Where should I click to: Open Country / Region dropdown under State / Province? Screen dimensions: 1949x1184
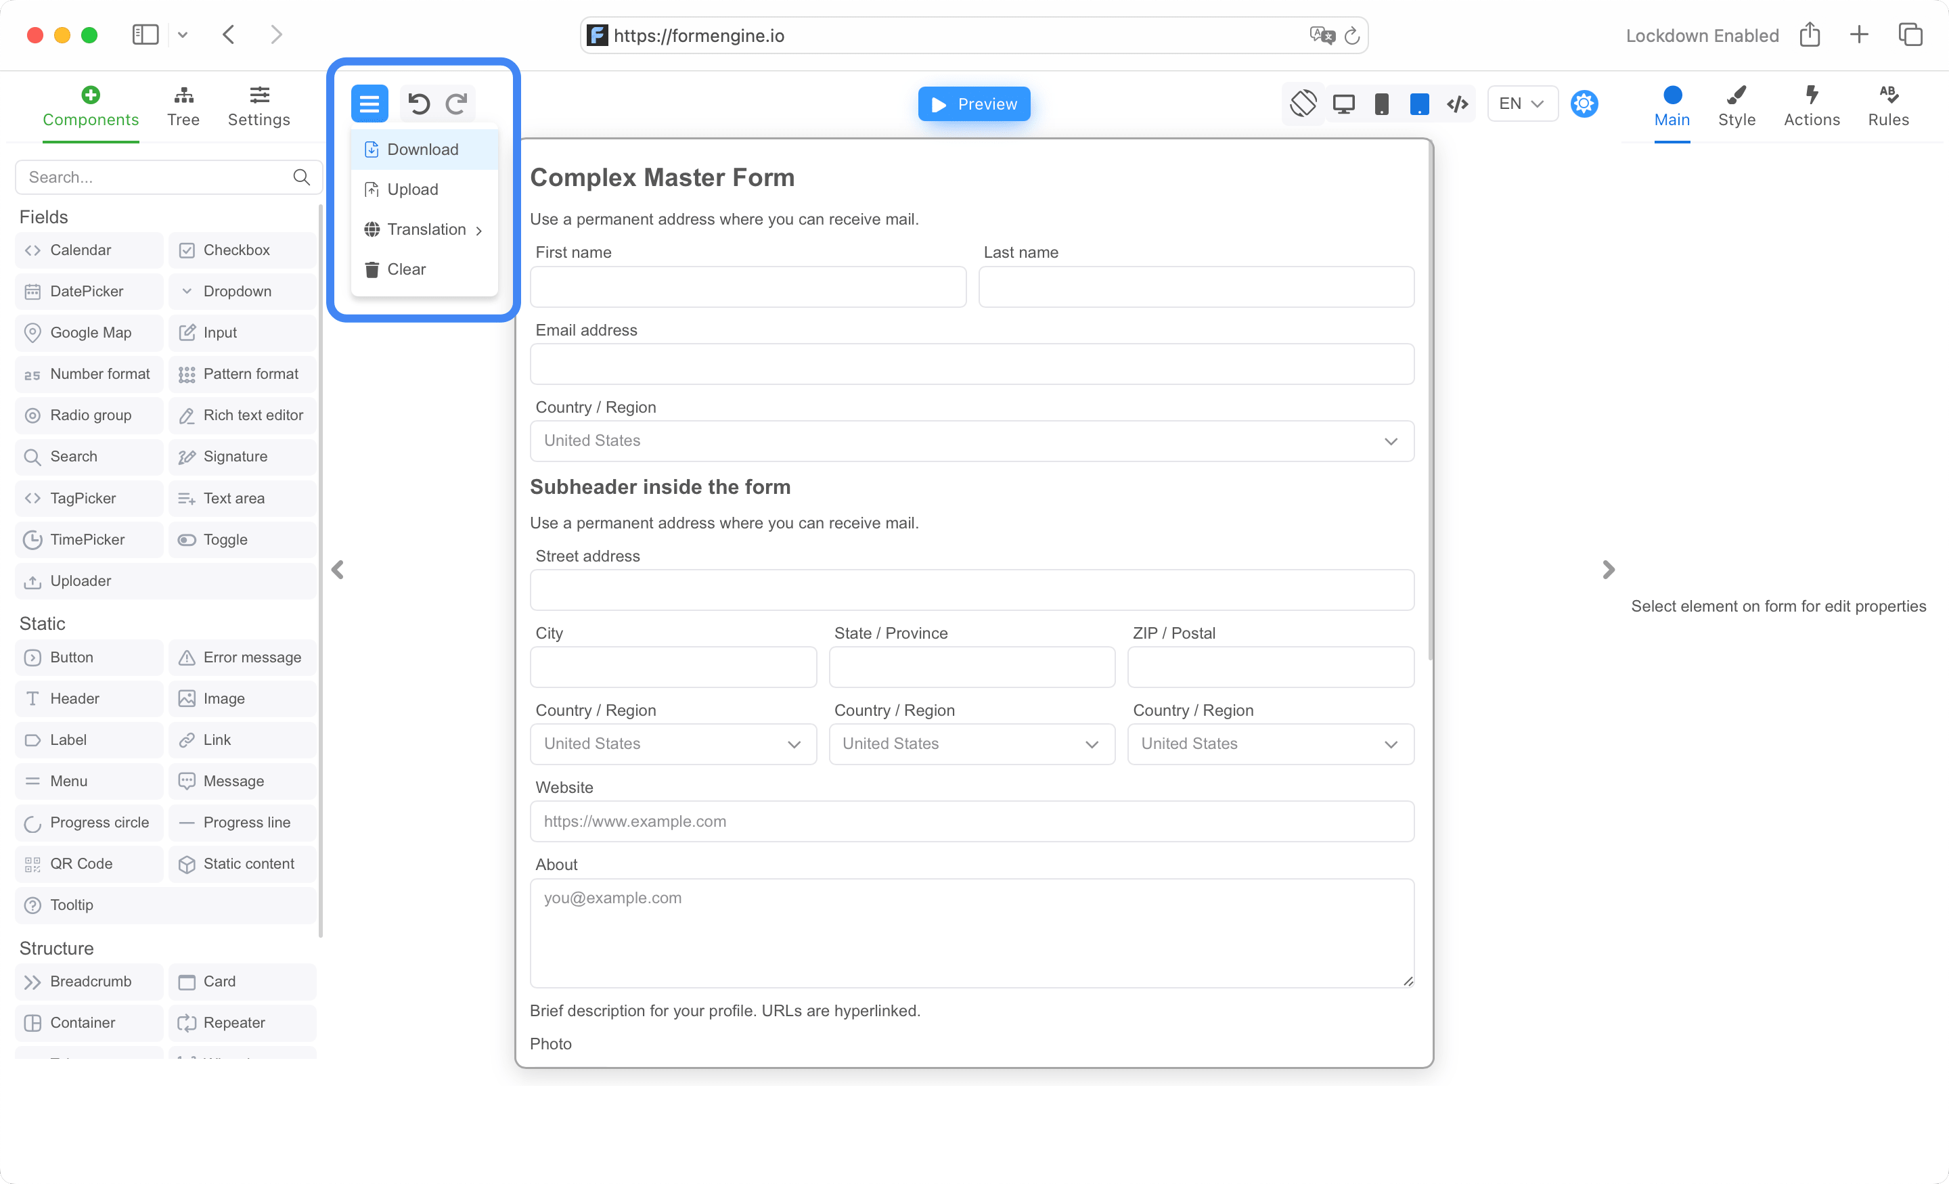point(971,744)
